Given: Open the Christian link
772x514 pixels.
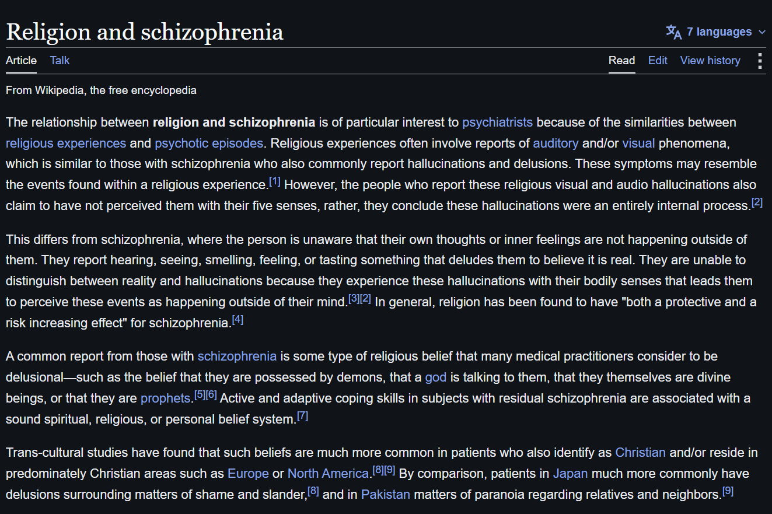Looking at the screenshot, I should click(640, 453).
